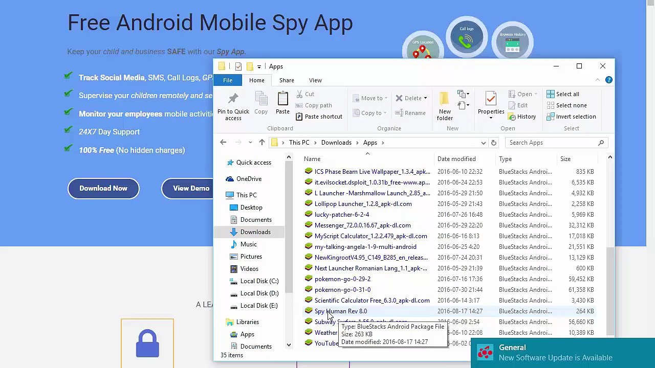
Task: Collapse the ribbon with the chevron
Action: [597, 80]
